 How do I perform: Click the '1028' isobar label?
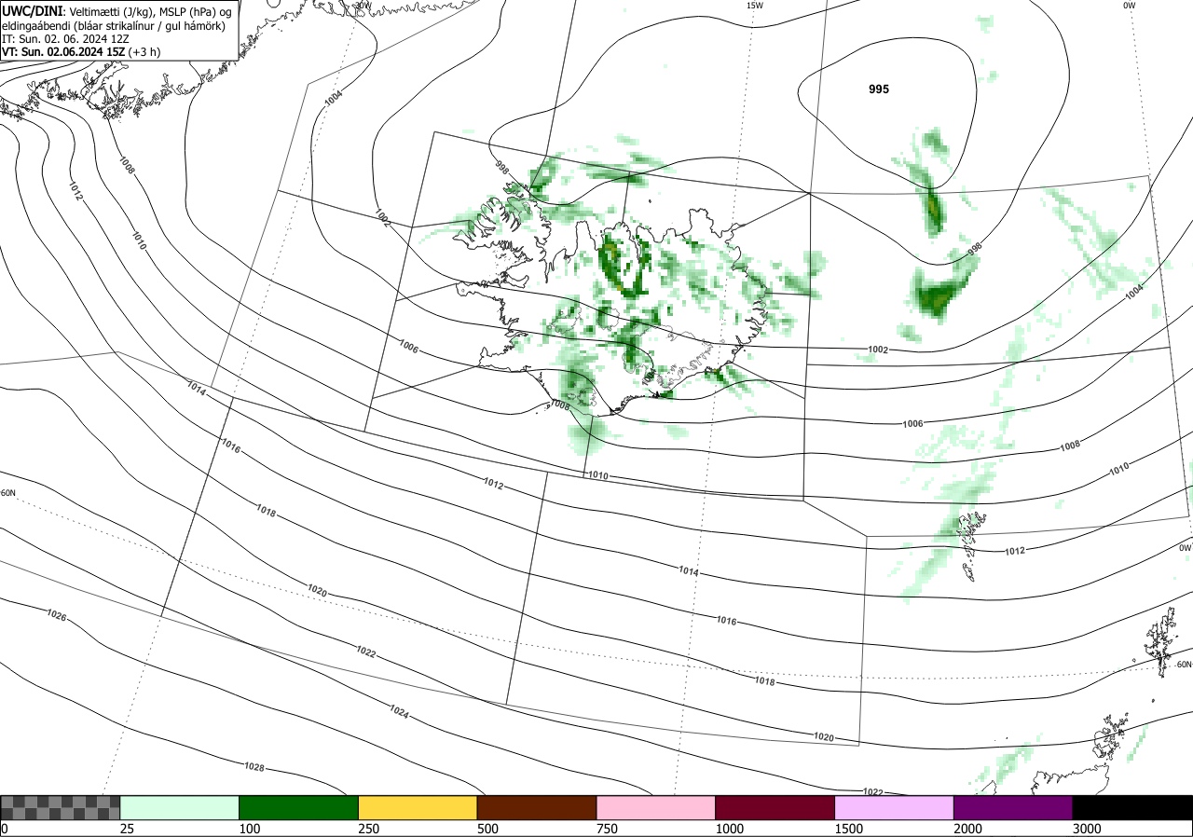(x=254, y=767)
